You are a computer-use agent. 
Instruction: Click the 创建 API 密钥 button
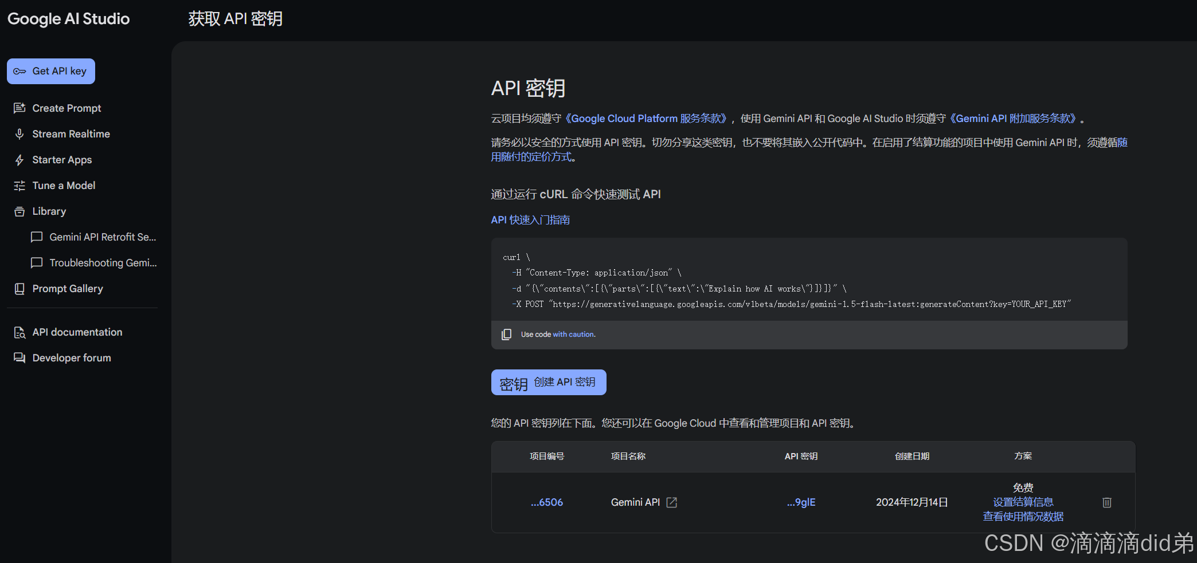[549, 382]
